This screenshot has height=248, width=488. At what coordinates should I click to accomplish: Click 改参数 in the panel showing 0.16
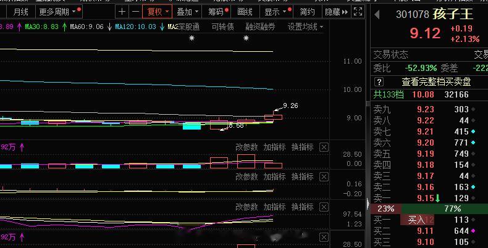coord(246,177)
